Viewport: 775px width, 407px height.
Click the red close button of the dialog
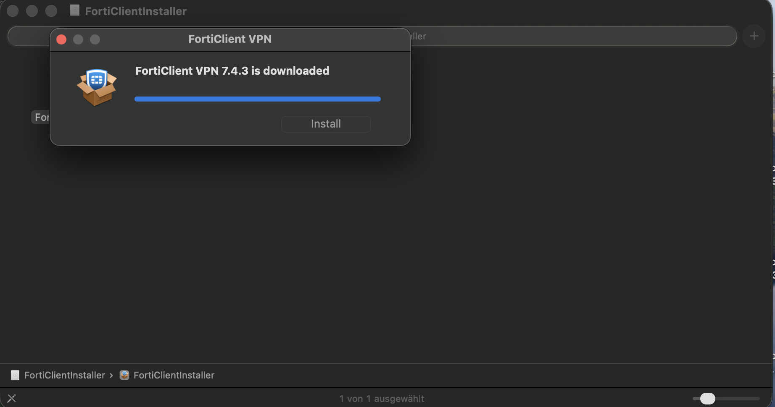61,39
